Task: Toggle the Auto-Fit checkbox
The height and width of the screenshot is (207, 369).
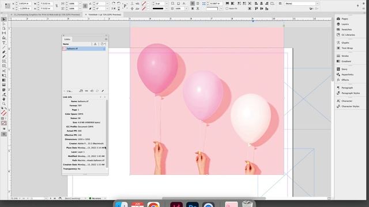Action: click(227, 9)
